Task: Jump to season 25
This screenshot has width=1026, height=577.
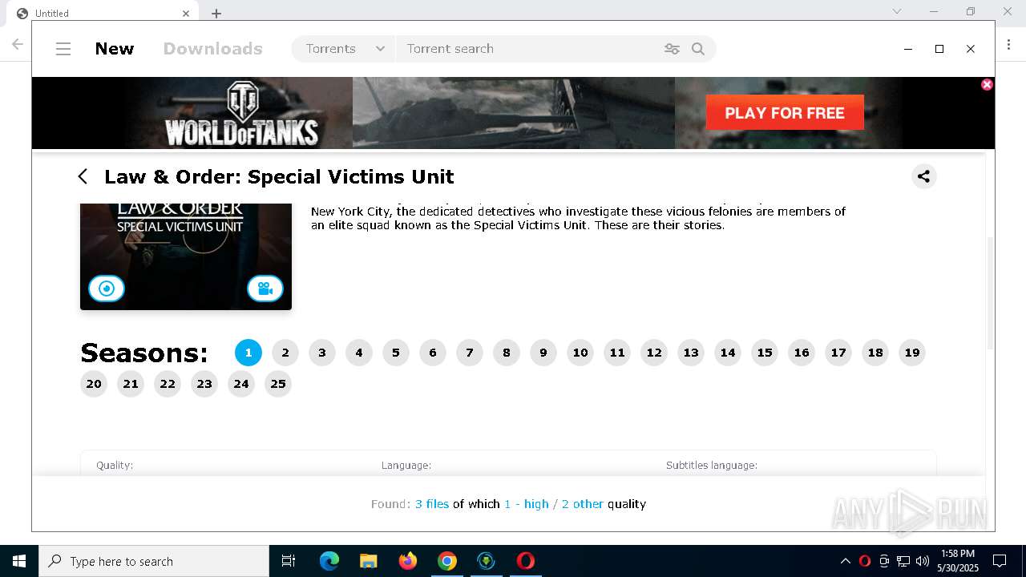Action: 278,384
